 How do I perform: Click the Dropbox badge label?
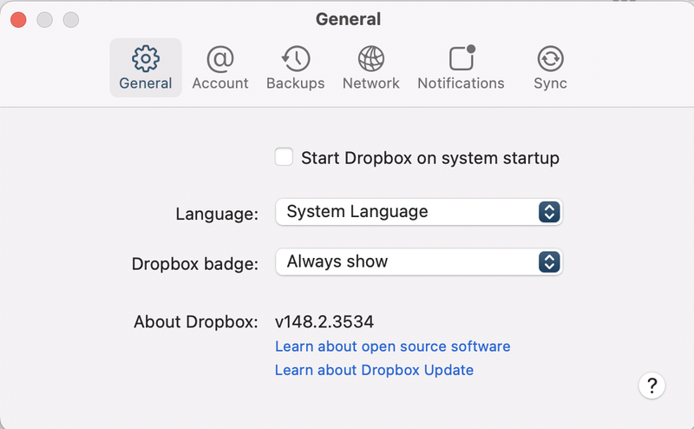[x=194, y=264]
